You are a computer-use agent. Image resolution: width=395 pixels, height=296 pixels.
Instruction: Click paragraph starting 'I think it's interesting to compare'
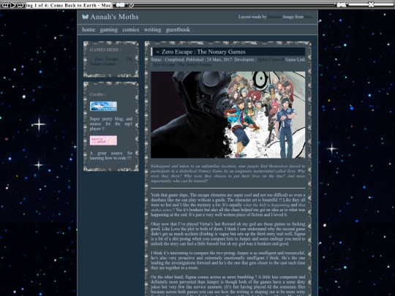227,260
